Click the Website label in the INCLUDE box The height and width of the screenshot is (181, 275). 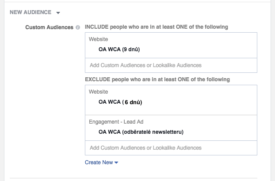[99, 39]
